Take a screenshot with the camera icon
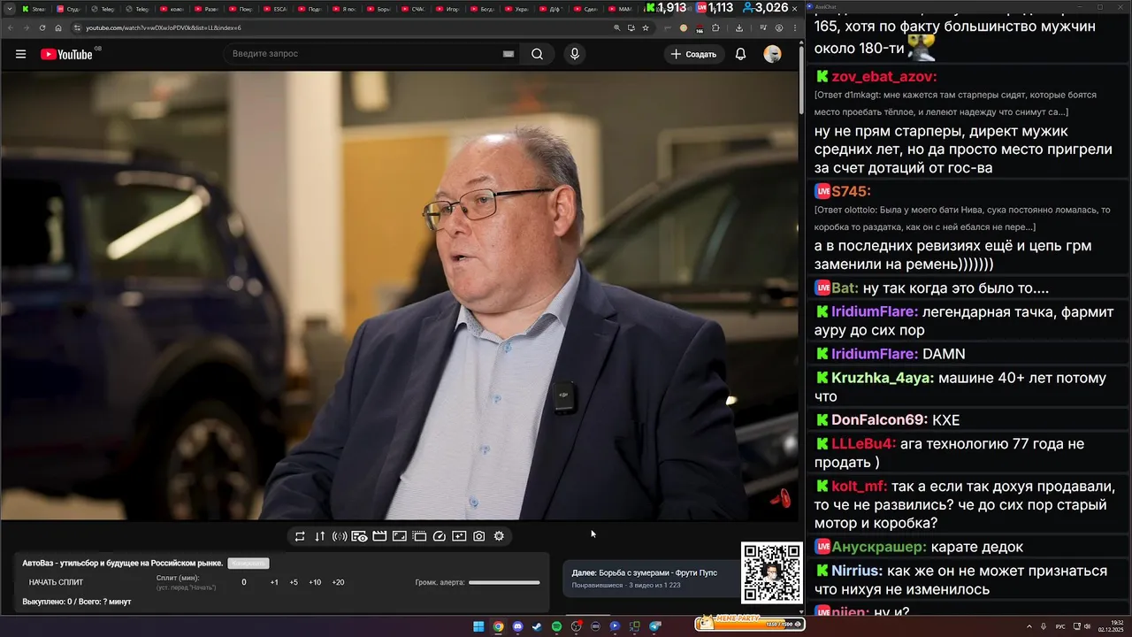 click(479, 536)
